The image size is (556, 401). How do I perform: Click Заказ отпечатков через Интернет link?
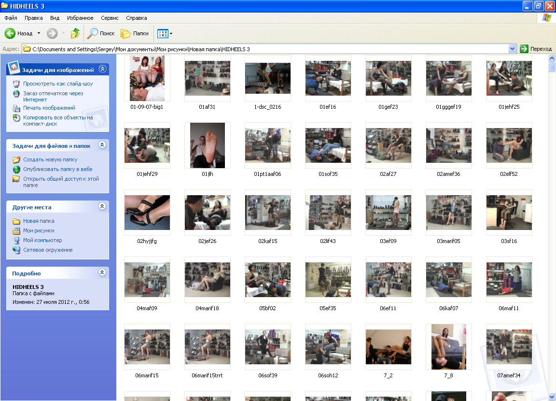(53, 97)
